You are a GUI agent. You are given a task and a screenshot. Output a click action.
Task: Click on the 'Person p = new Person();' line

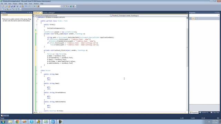pyautogui.click(x=57, y=54)
